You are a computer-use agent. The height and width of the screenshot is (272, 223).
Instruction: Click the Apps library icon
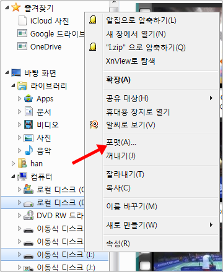(x=28, y=99)
